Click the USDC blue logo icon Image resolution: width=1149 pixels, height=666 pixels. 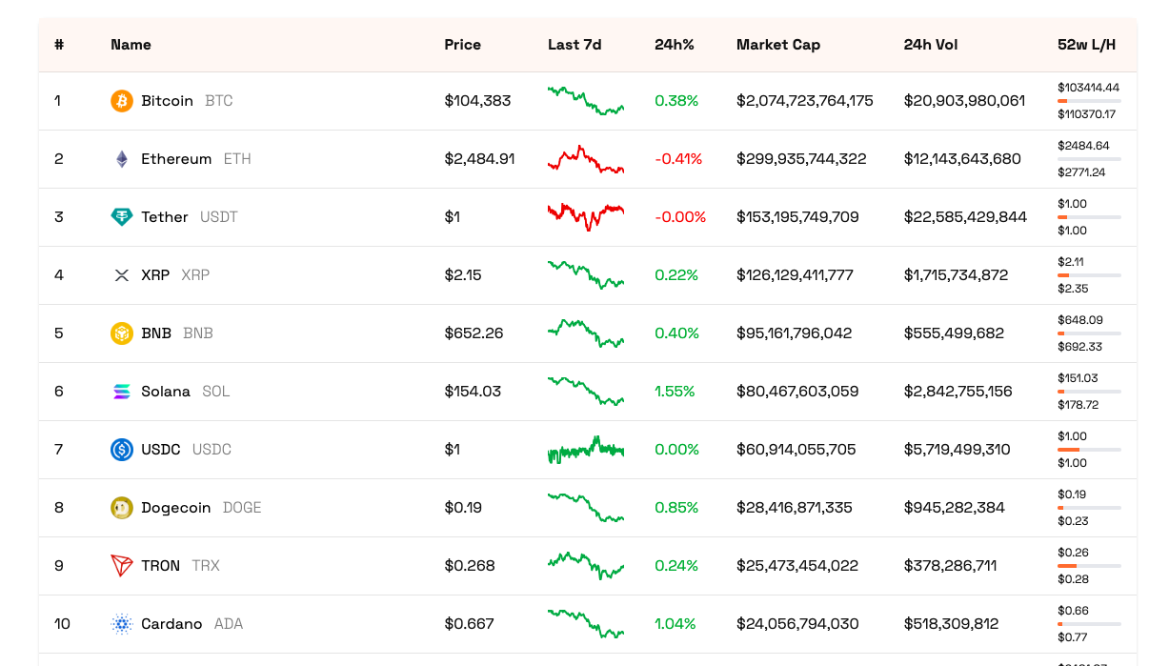click(122, 450)
